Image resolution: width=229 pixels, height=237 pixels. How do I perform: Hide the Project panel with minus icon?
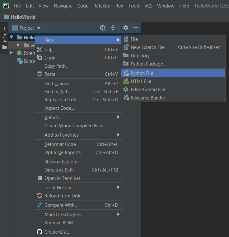click(x=136, y=28)
